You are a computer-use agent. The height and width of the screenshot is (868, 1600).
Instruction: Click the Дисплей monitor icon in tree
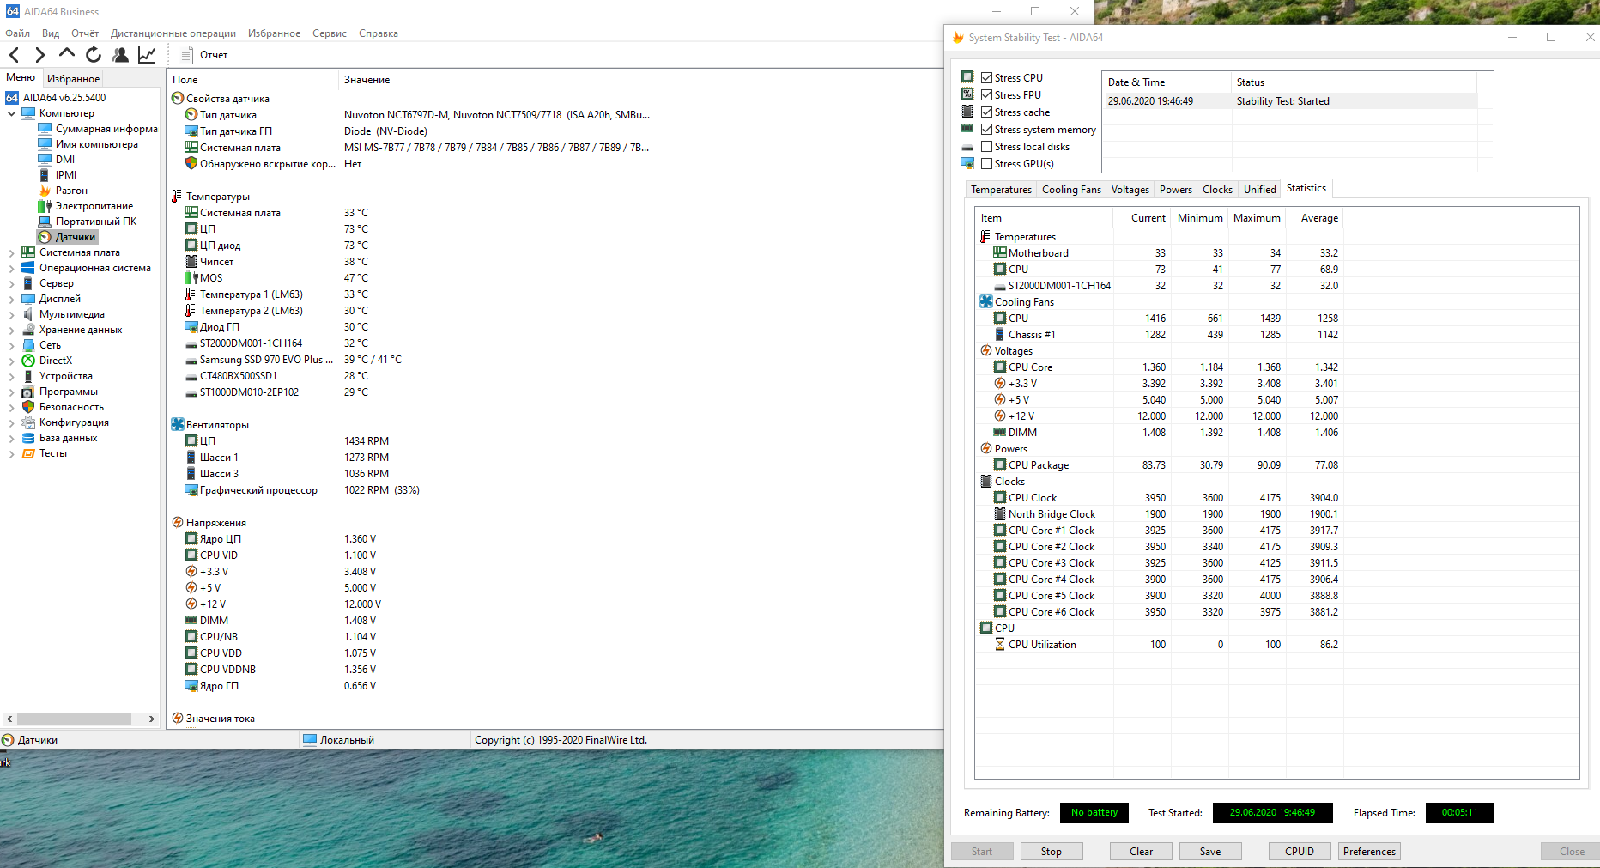[x=28, y=299]
